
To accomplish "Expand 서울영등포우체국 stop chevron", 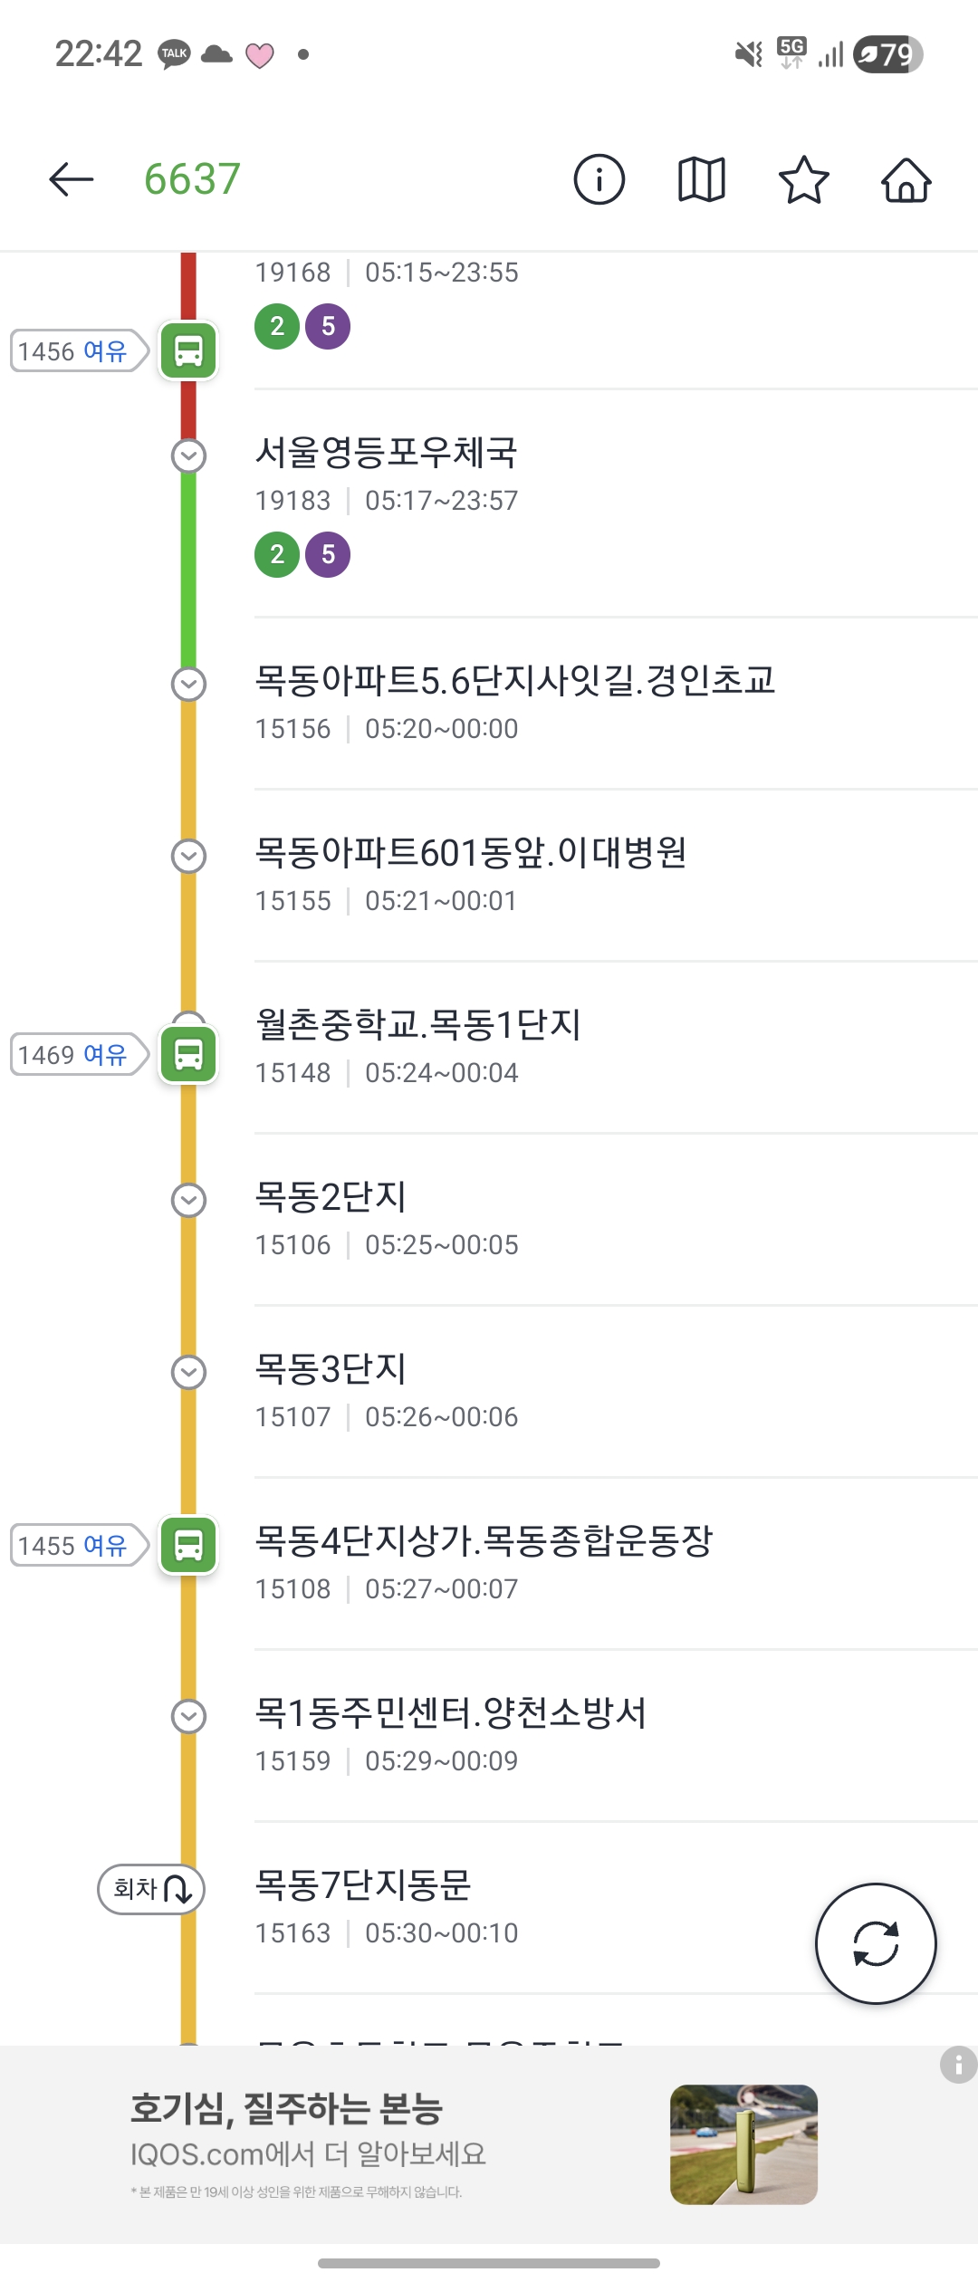I will coord(188,455).
